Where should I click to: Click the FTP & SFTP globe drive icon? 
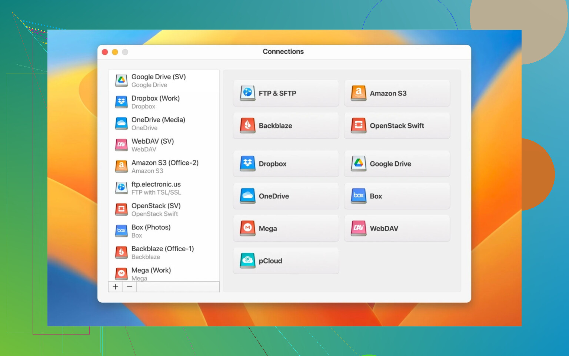coord(247,93)
